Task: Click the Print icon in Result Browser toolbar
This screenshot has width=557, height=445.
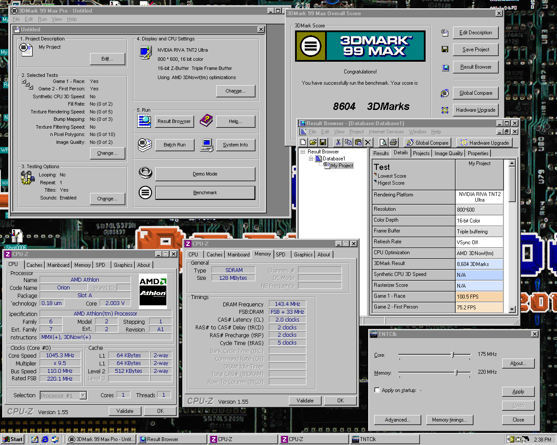Action: pos(393,142)
